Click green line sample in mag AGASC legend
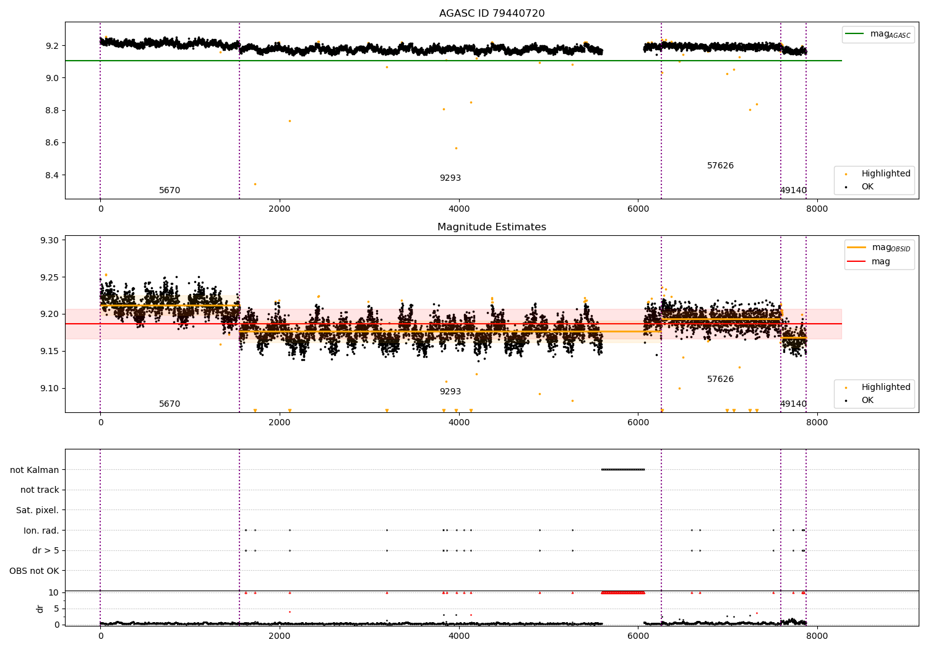 pos(855,34)
